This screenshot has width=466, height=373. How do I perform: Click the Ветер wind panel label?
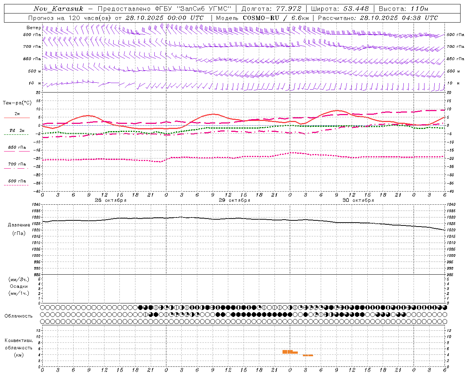click(x=33, y=28)
